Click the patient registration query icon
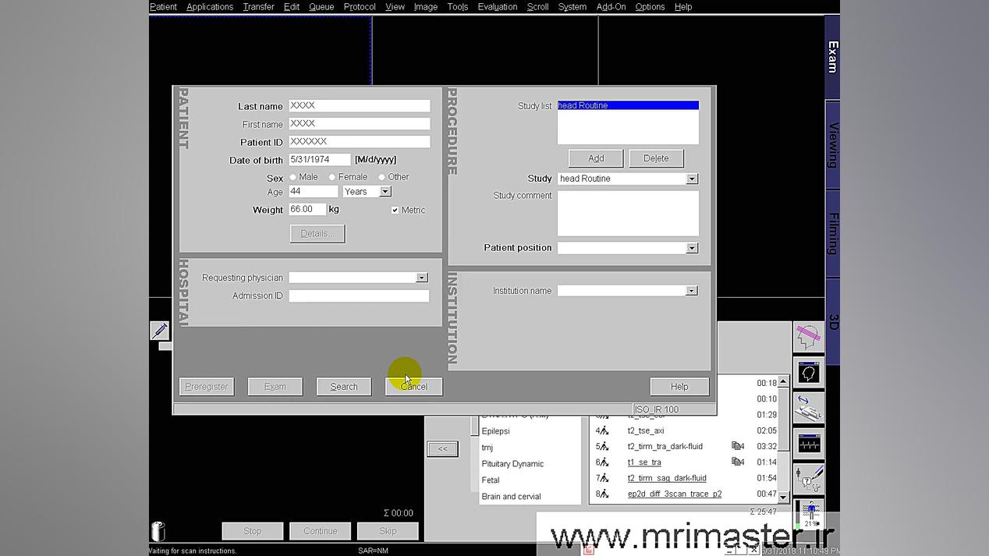The width and height of the screenshot is (989, 556). [x=808, y=480]
